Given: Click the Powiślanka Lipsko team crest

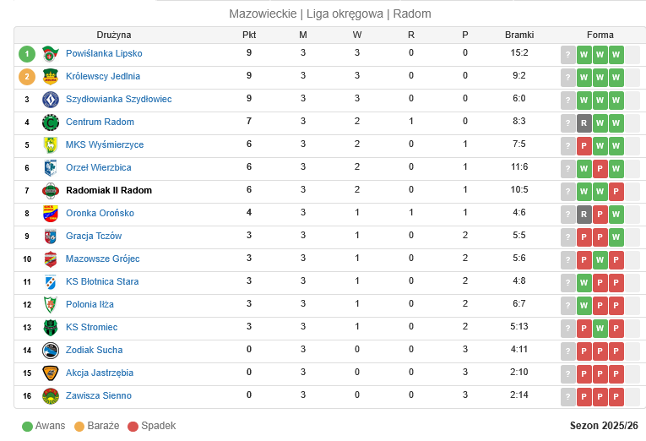Looking at the screenshot, I should (51, 54).
